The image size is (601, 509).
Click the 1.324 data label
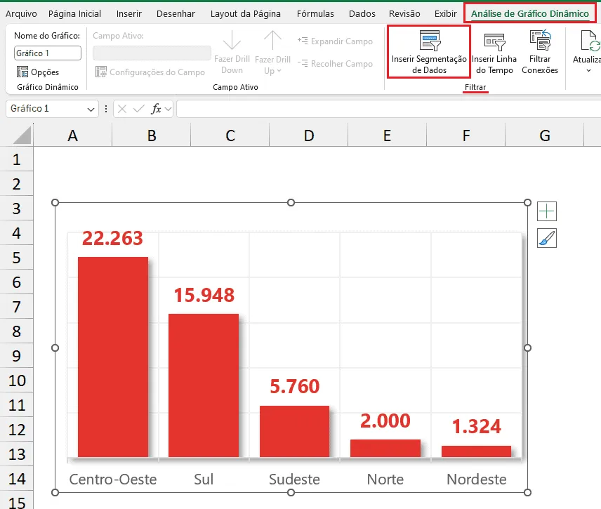[477, 427]
